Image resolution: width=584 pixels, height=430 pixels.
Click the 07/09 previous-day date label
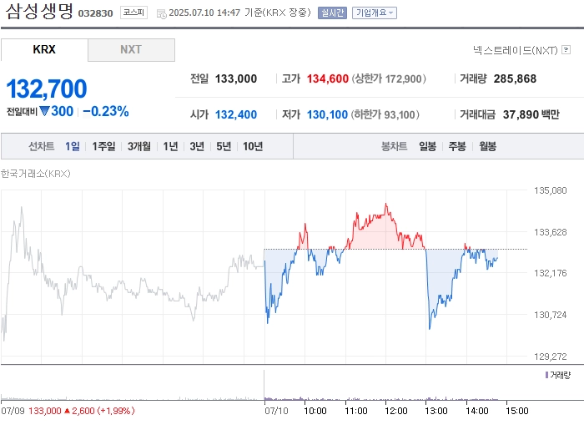pyautogui.click(x=13, y=411)
